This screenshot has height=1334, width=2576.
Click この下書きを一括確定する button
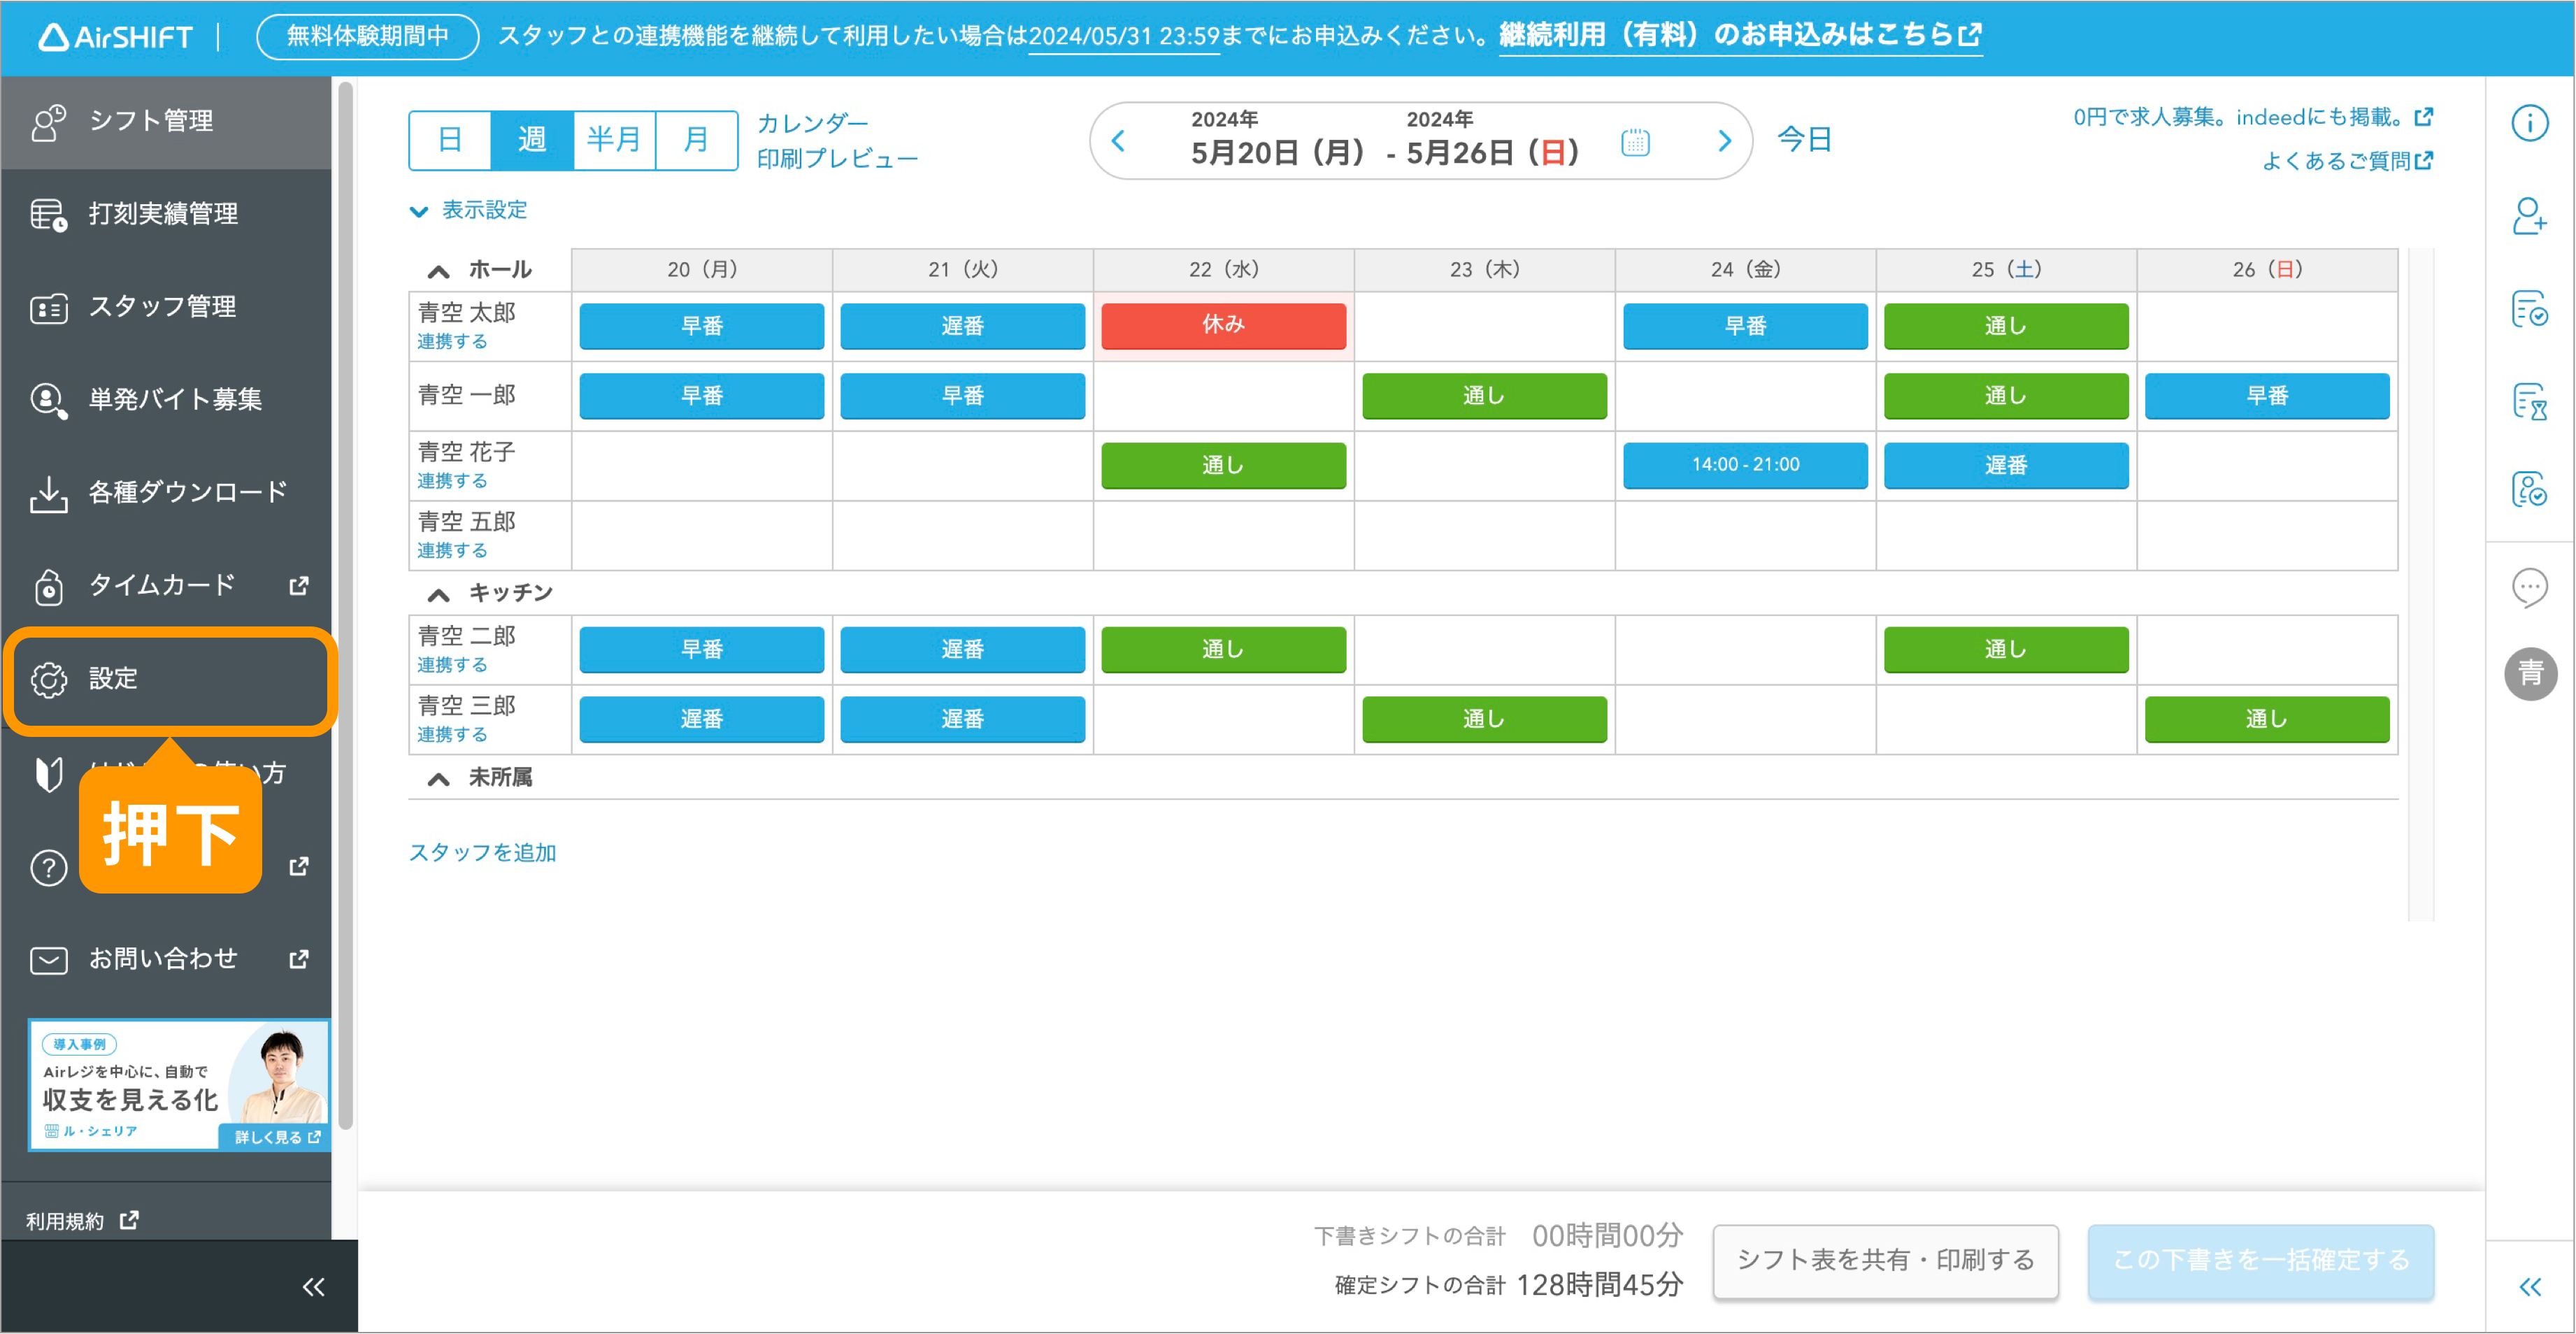click(x=2260, y=1261)
